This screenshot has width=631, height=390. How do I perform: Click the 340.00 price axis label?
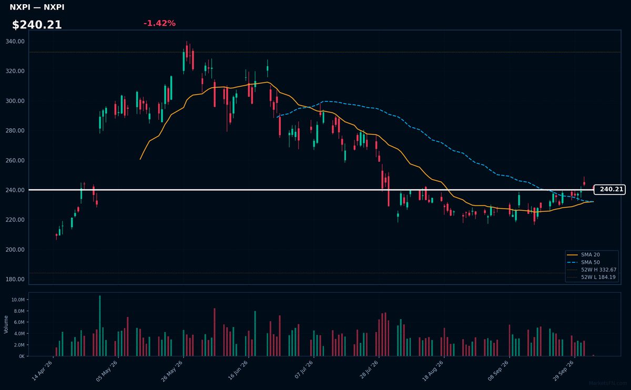click(15, 42)
